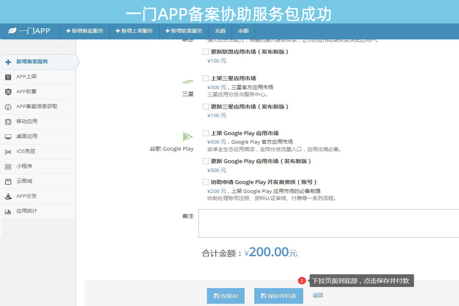Go to 云商城 in sidebar

tap(39, 181)
